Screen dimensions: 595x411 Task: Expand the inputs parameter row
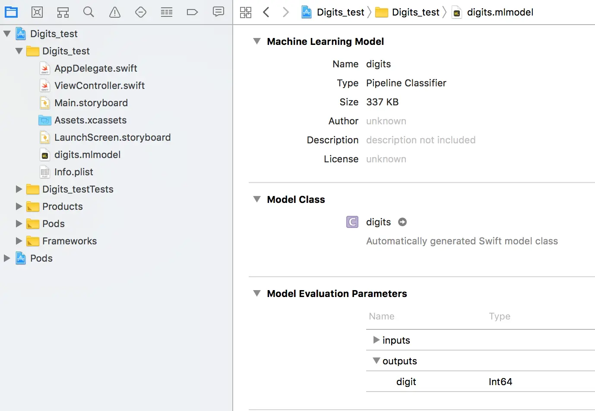[376, 340]
